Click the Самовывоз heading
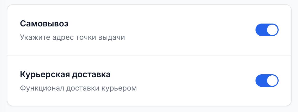Image resolution: width=298 pixels, height=112 pixels. coord(44,24)
